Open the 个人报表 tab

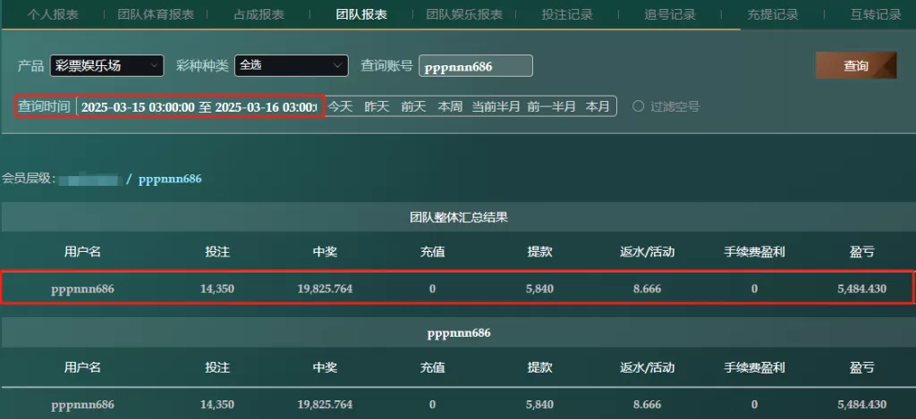[x=53, y=14]
